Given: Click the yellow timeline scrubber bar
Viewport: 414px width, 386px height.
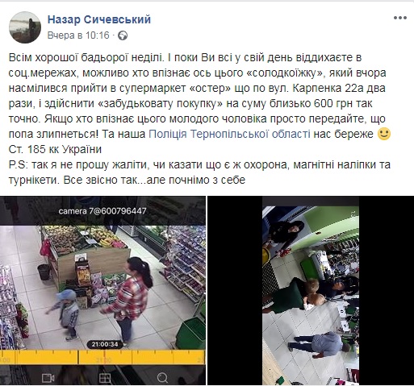Looking at the screenshot, I should click(x=102, y=357).
